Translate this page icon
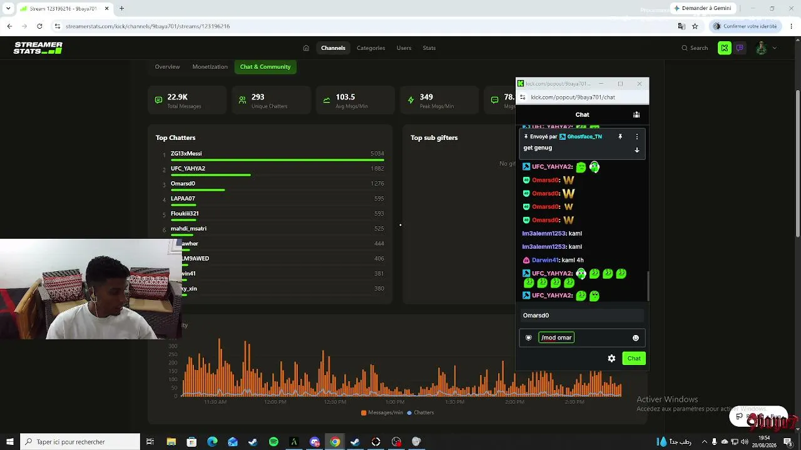Screen dimensions: 801x450 [x=681, y=26]
